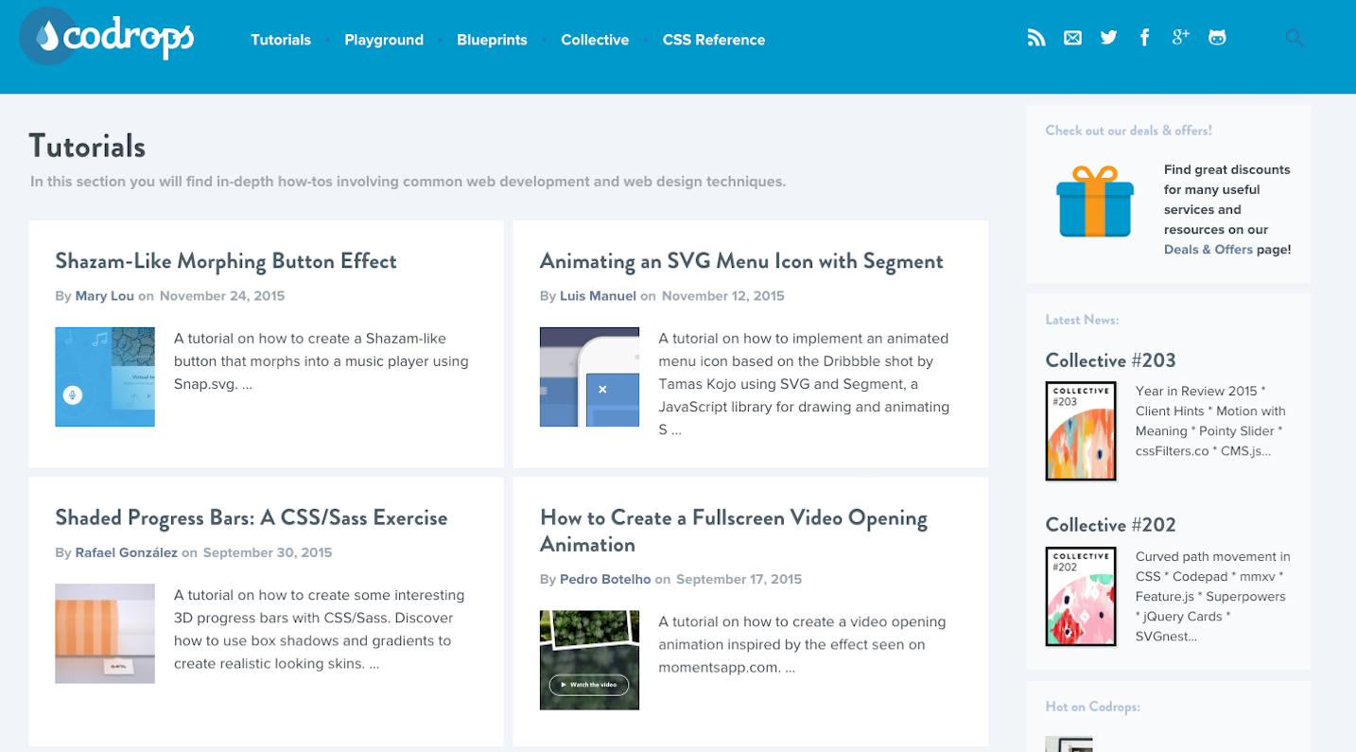Open Collective in the top navigation

[x=595, y=40]
